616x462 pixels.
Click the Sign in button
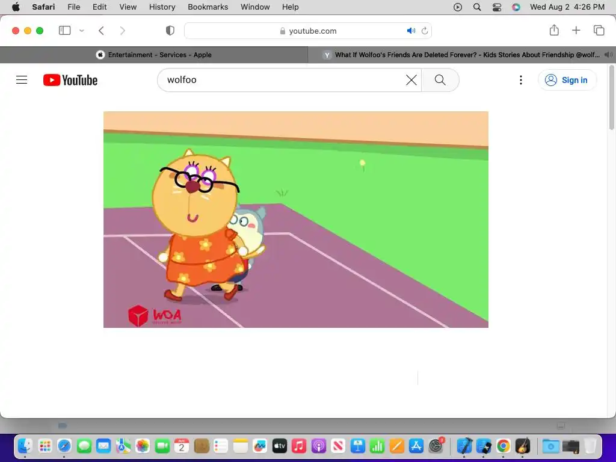coord(567,80)
